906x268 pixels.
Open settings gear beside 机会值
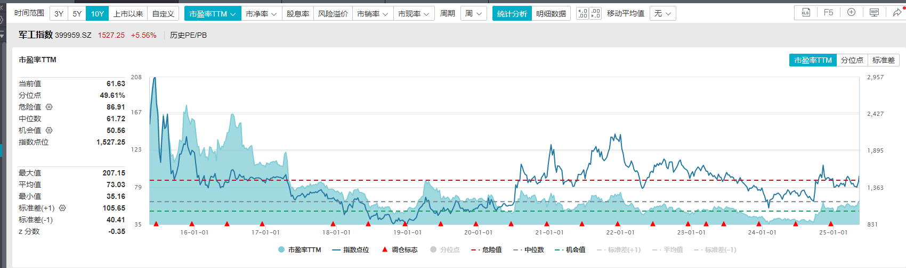49,130
